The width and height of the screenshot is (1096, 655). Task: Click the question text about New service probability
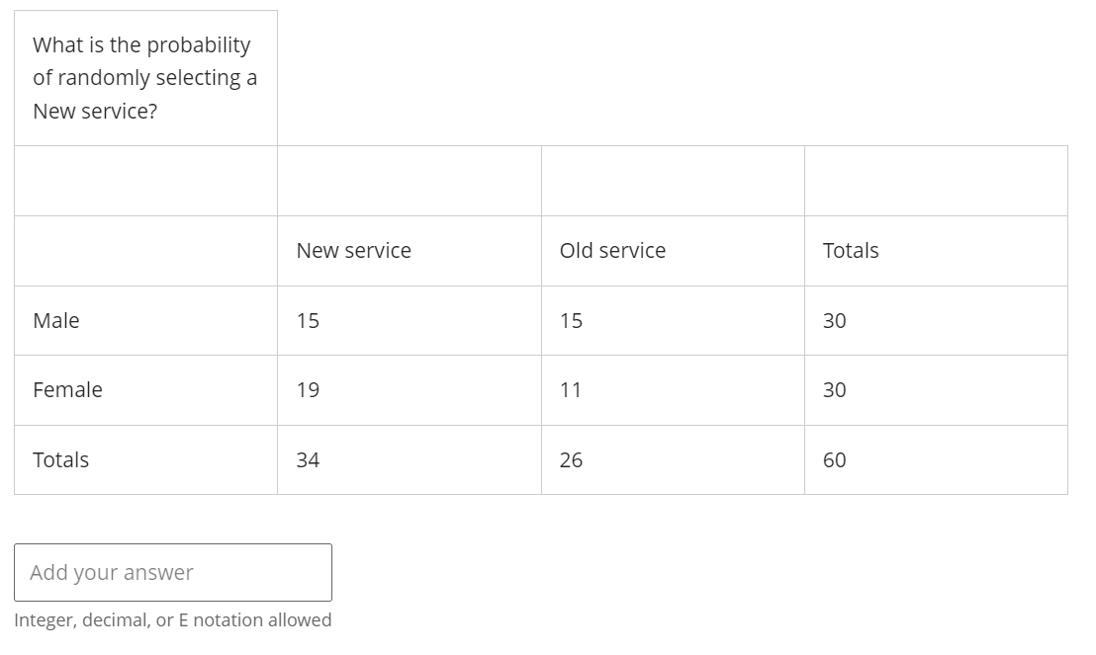[x=144, y=78]
